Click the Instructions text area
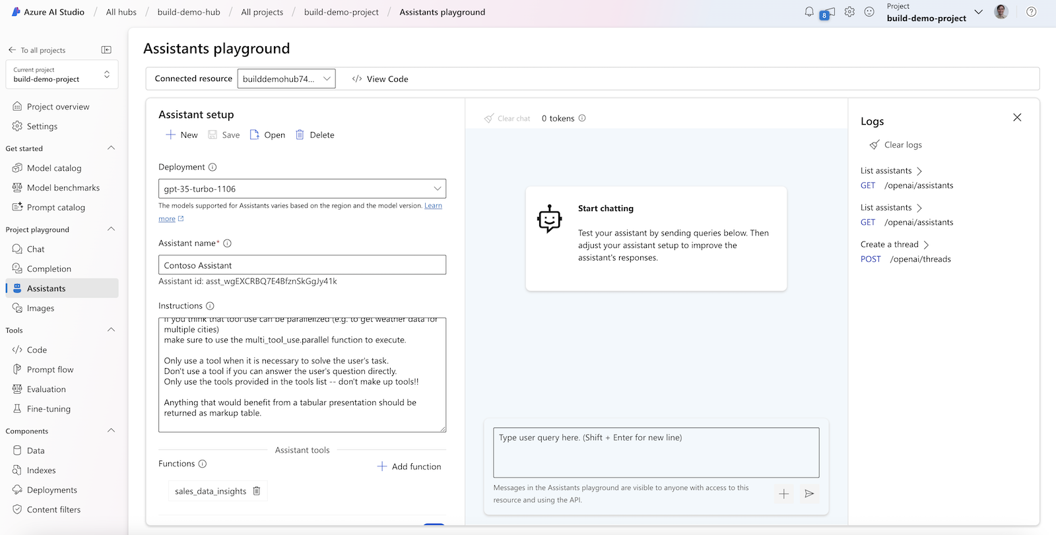 pyautogui.click(x=302, y=375)
